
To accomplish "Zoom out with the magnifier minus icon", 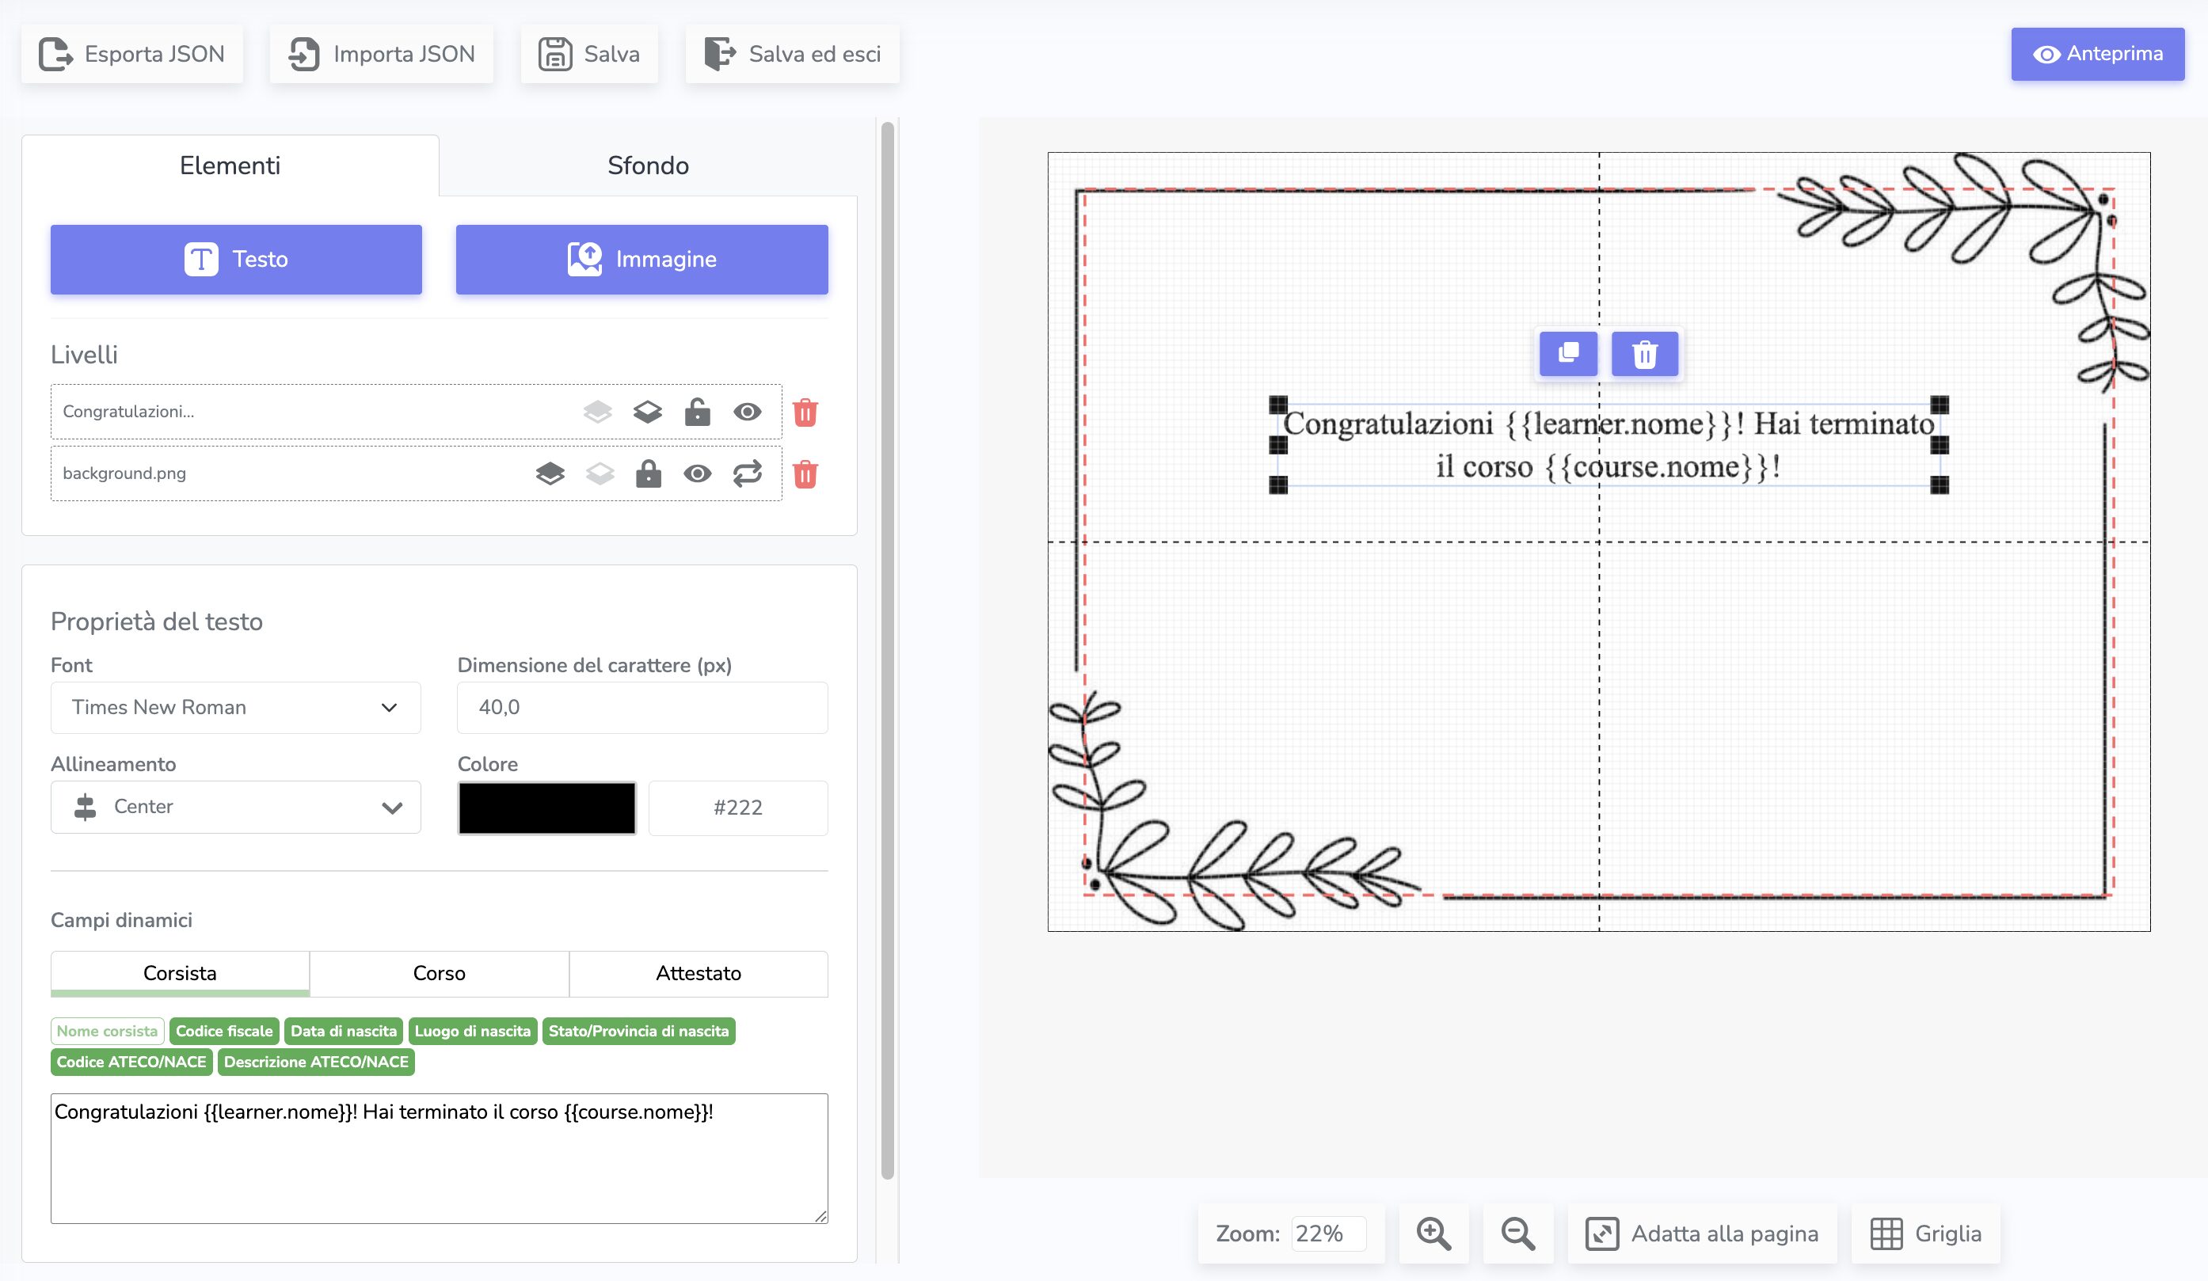I will point(1517,1233).
